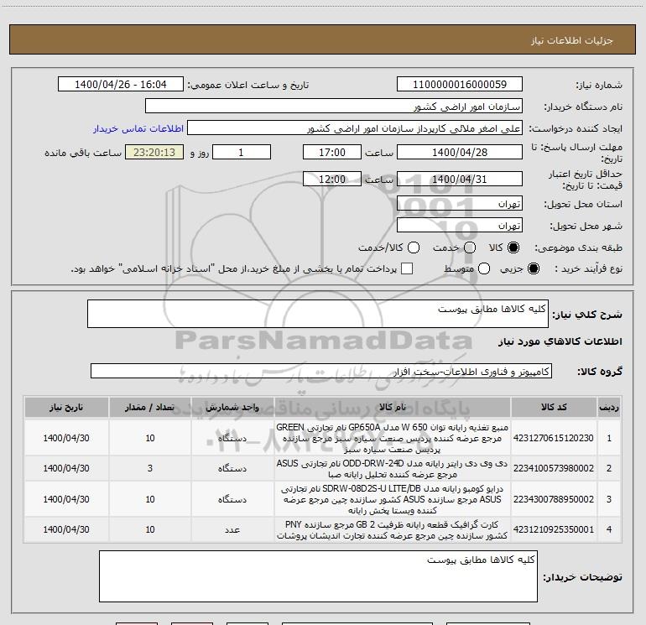Select the خدمت radio button
This screenshot has height=625, width=646.
coord(470,247)
